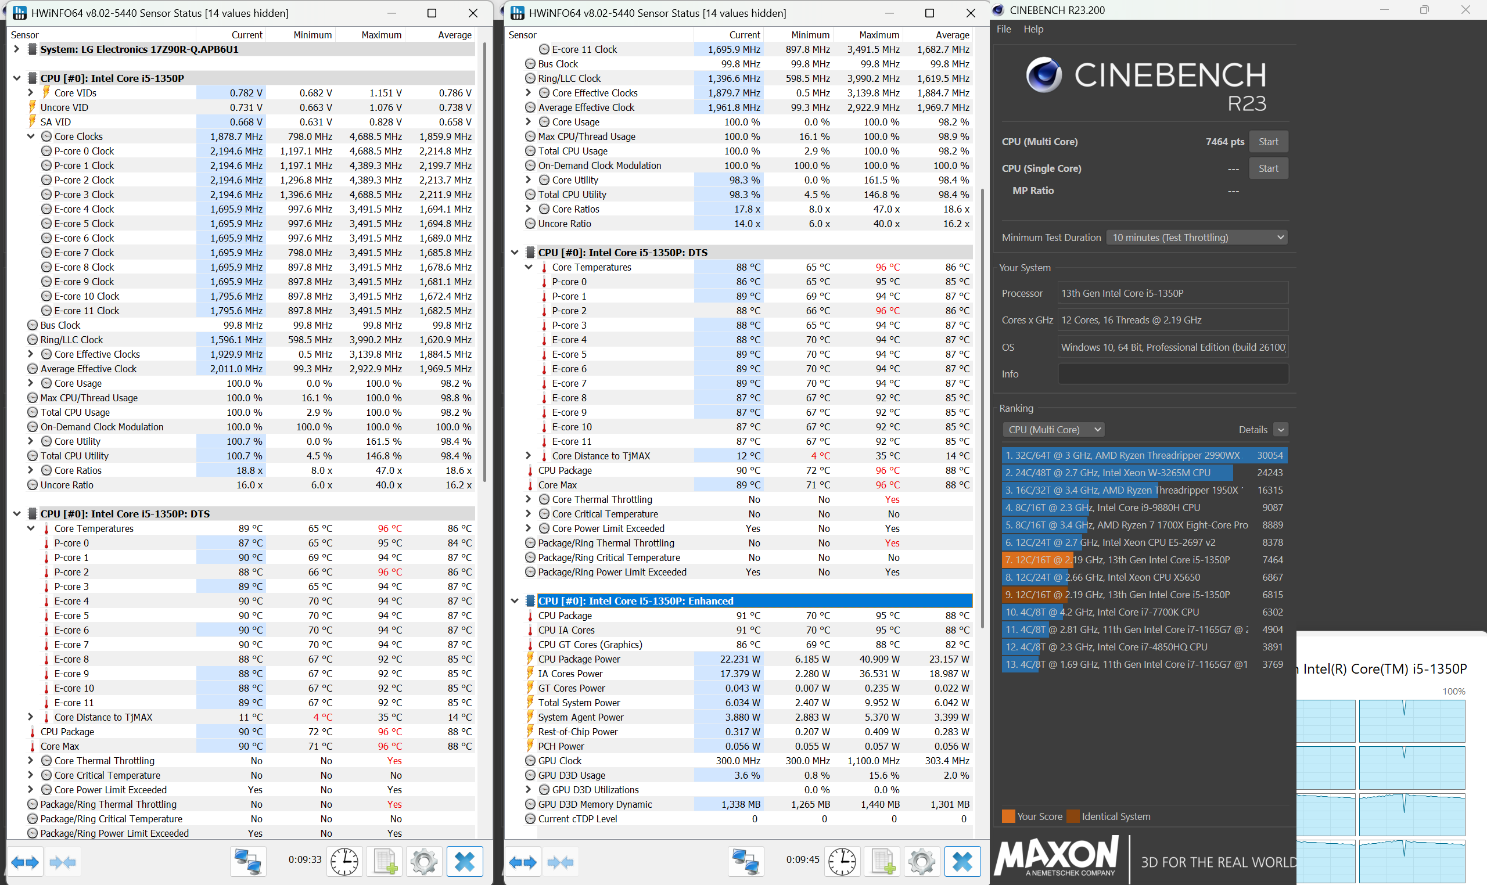This screenshot has width=1487, height=885.
Task: Open remote network monitor icon in left HWiNFO window
Action: pos(247,862)
